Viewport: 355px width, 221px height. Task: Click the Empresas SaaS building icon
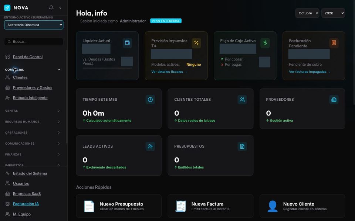(x=7, y=194)
